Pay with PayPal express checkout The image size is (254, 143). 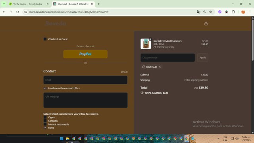coord(85,54)
